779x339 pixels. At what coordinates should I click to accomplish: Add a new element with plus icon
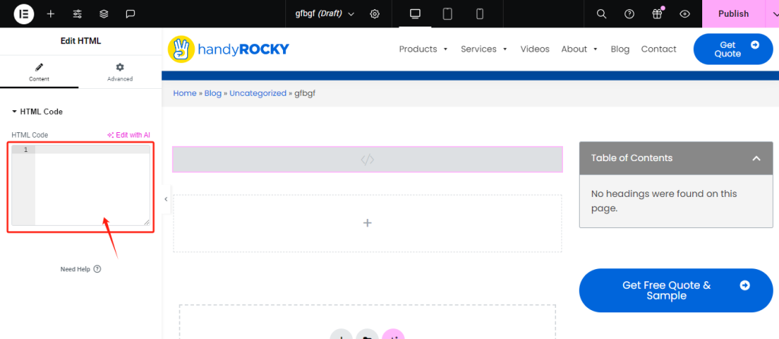(x=51, y=14)
